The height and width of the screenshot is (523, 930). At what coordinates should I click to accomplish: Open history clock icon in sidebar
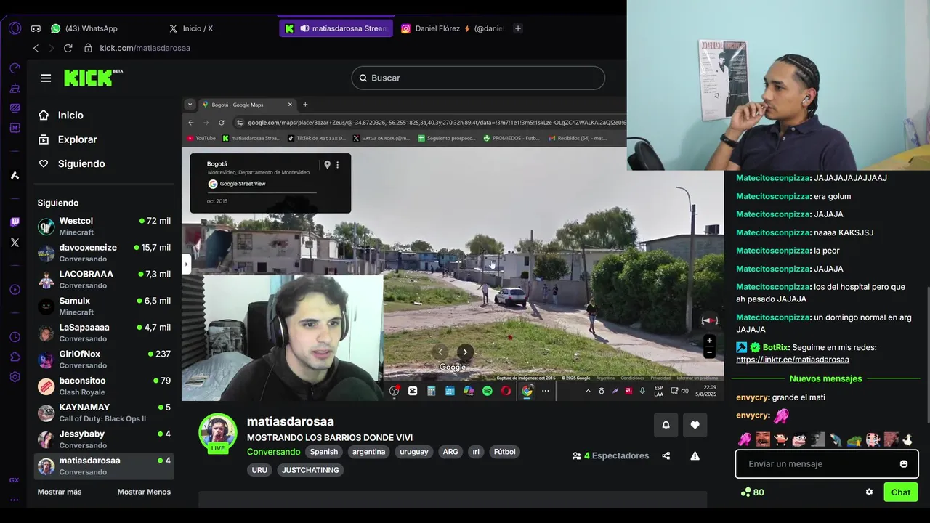tap(15, 338)
